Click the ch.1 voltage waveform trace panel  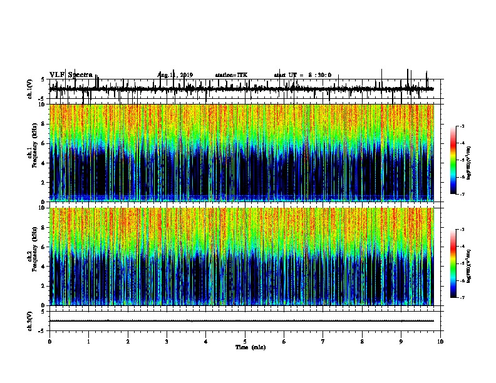(245, 89)
